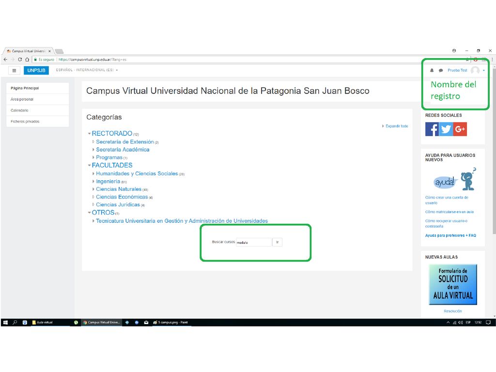This screenshot has height=372, width=496.
Task: Click the Buscar cursos search field
Action: [254, 242]
